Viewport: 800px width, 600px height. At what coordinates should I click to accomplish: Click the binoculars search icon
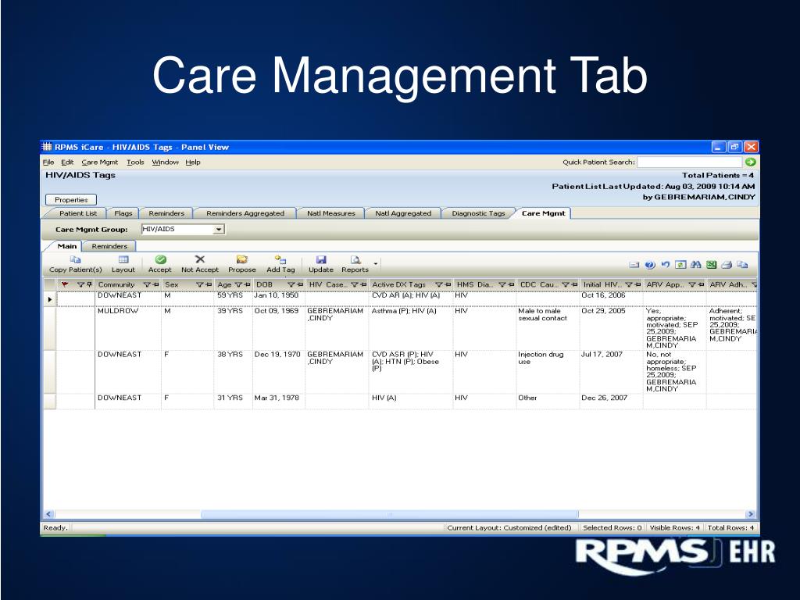[695, 264]
